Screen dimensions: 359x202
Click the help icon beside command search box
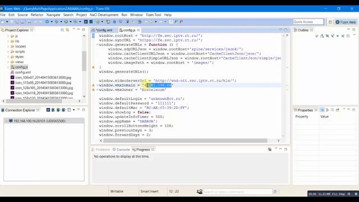pyautogui.click(x=275, y=192)
